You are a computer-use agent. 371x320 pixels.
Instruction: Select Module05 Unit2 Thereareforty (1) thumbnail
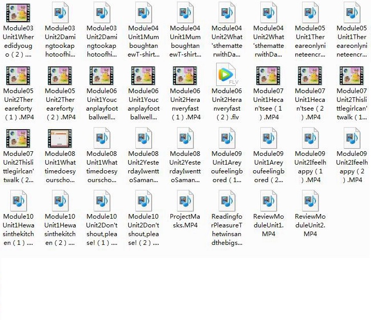tap(18, 75)
